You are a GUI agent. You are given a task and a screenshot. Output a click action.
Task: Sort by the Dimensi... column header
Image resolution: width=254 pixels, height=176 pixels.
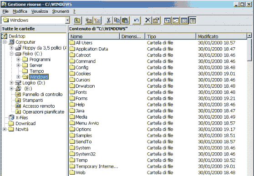132,36
